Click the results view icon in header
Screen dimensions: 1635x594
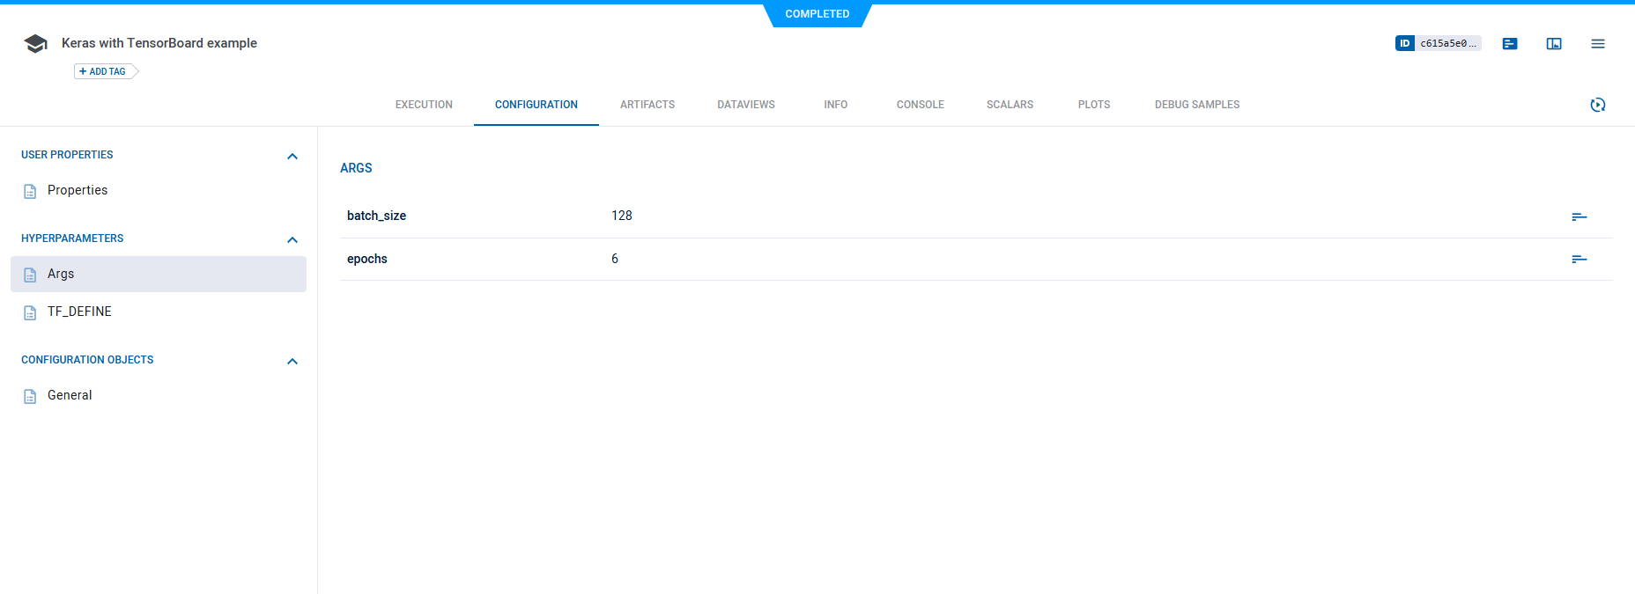[x=1554, y=44]
